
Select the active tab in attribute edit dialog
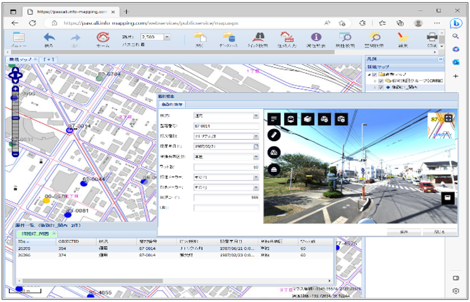click(x=171, y=104)
